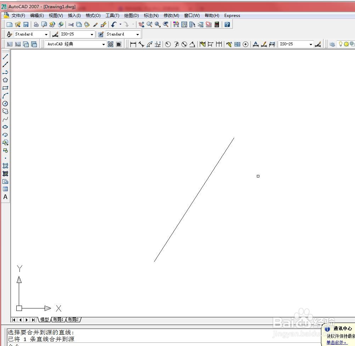Click the Workspace settings gear icon
Screen dimensions: 355x346
click(111, 44)
